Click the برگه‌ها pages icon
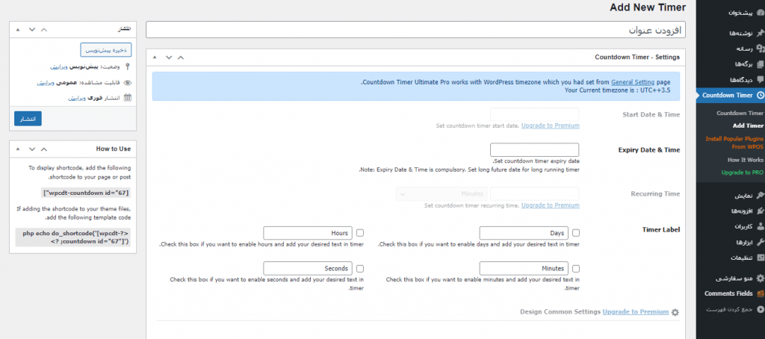The width and height of the screenshot is (765, 339). (760, 64)
